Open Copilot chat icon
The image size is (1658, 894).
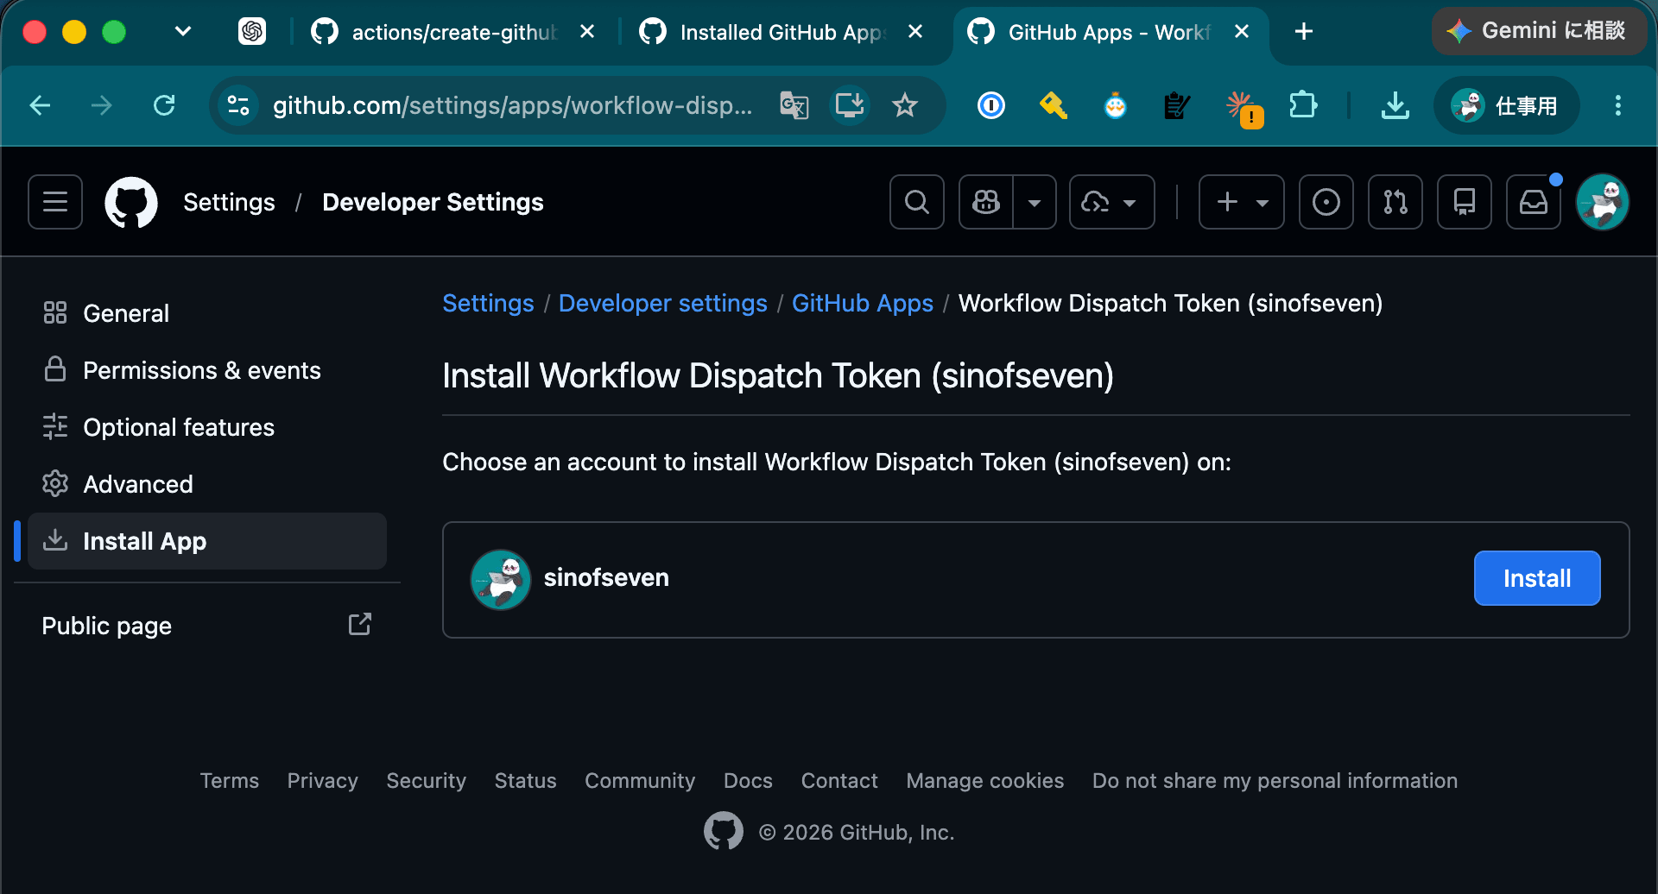[986, 202]
